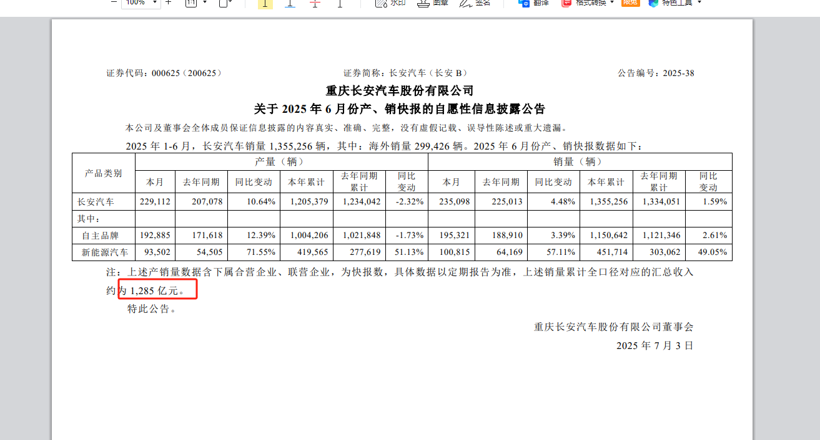Viewport: 820px width, 440px height.
Task: Click the cell value 10.64%
Action: point(261,202)
